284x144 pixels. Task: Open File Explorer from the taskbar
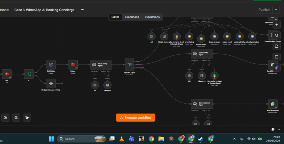click(x=161, y=139)
